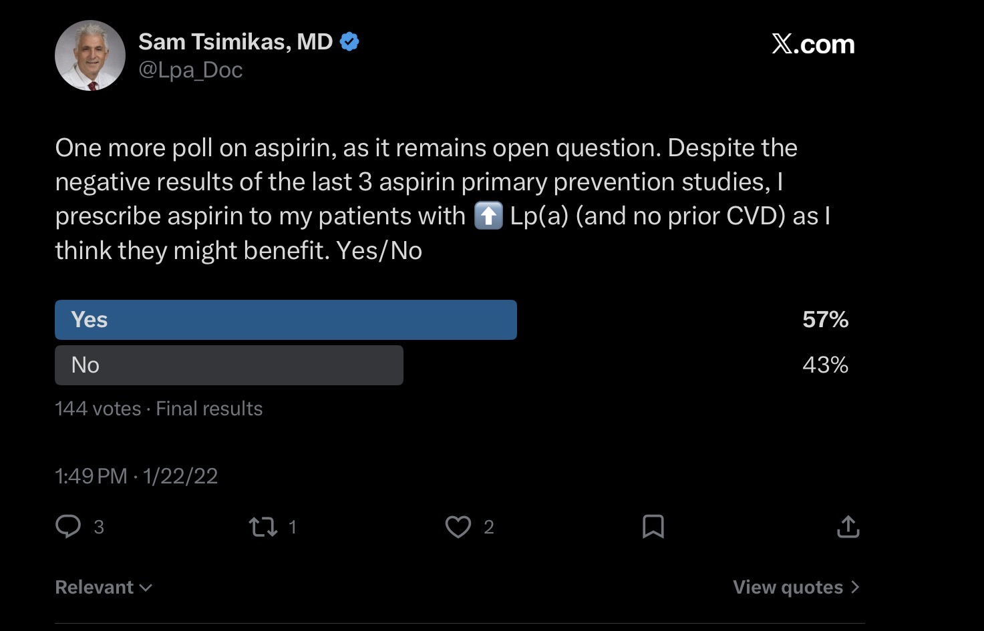Click the @Lpa_Doc handle
The height and width of the screenshot is (631, 984).
(190, 70)
